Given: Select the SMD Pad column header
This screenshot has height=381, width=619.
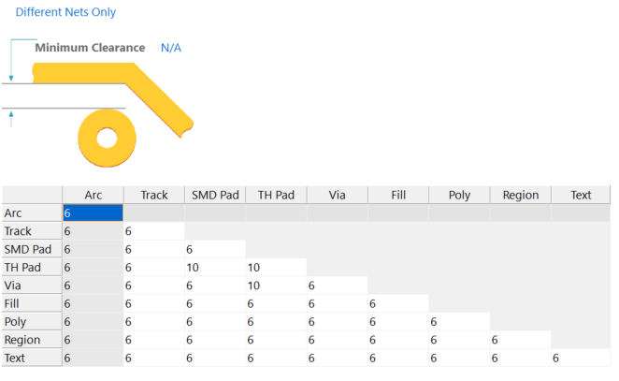Looking at the screenshot, I should tap(215, 195).
